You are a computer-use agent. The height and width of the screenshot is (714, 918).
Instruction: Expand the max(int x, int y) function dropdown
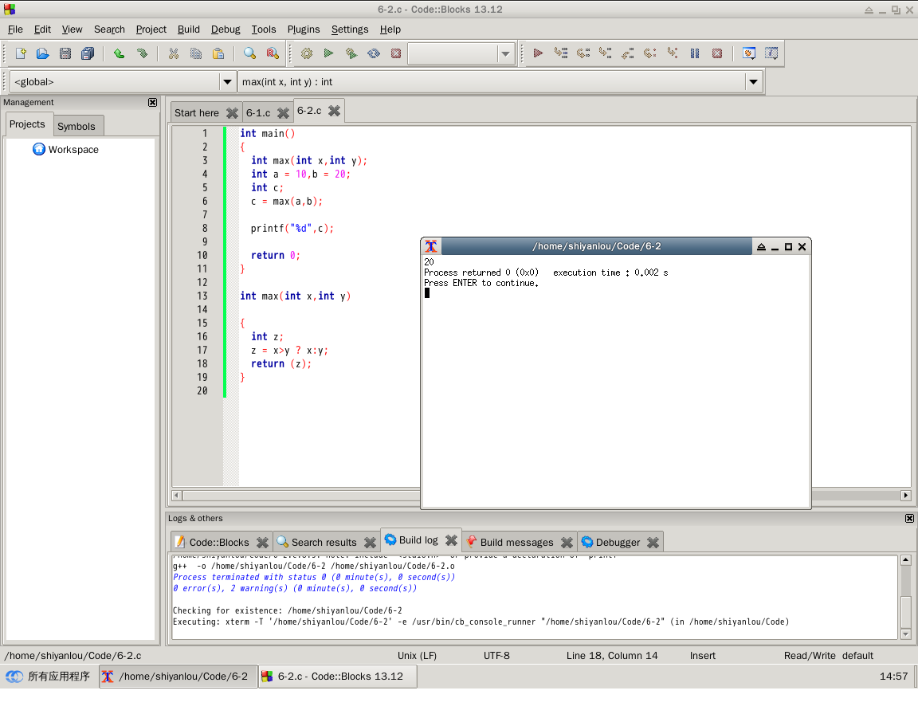pyautogui.click(x=753, y=81)
